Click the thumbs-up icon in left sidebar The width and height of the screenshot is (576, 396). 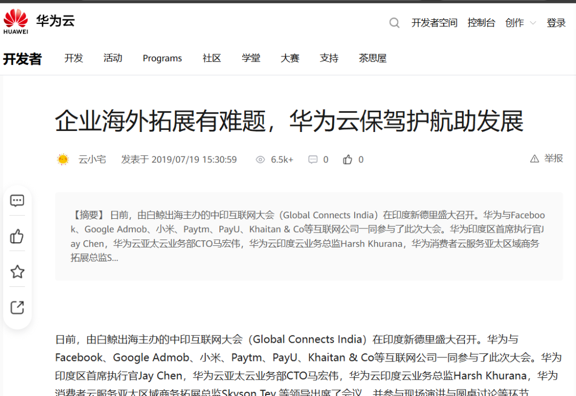[x=17, y=236]
